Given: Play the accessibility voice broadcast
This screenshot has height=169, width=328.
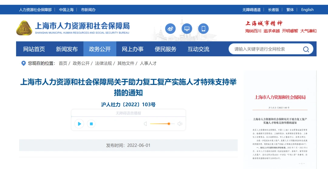Looking at the screenshot, I should (x=79, y=124).
